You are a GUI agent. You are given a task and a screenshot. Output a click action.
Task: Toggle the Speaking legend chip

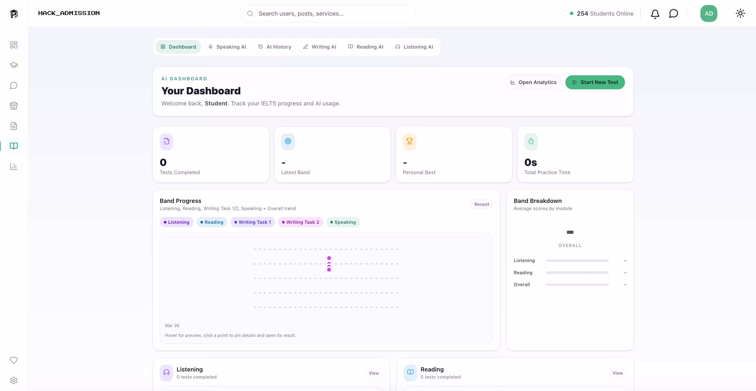coord(343,222)
